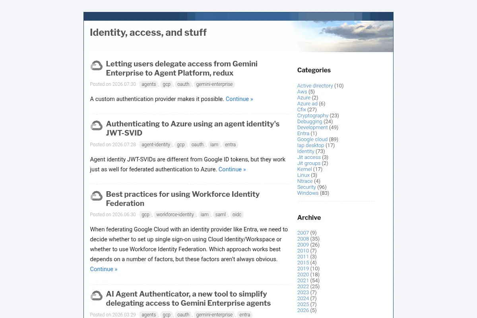Click Continue after Workforce Identity Federation summary
This screenshot has height=318, width=477.
104,269
